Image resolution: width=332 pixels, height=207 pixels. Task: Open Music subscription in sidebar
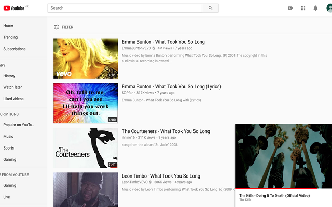click(x=8, y=136)
